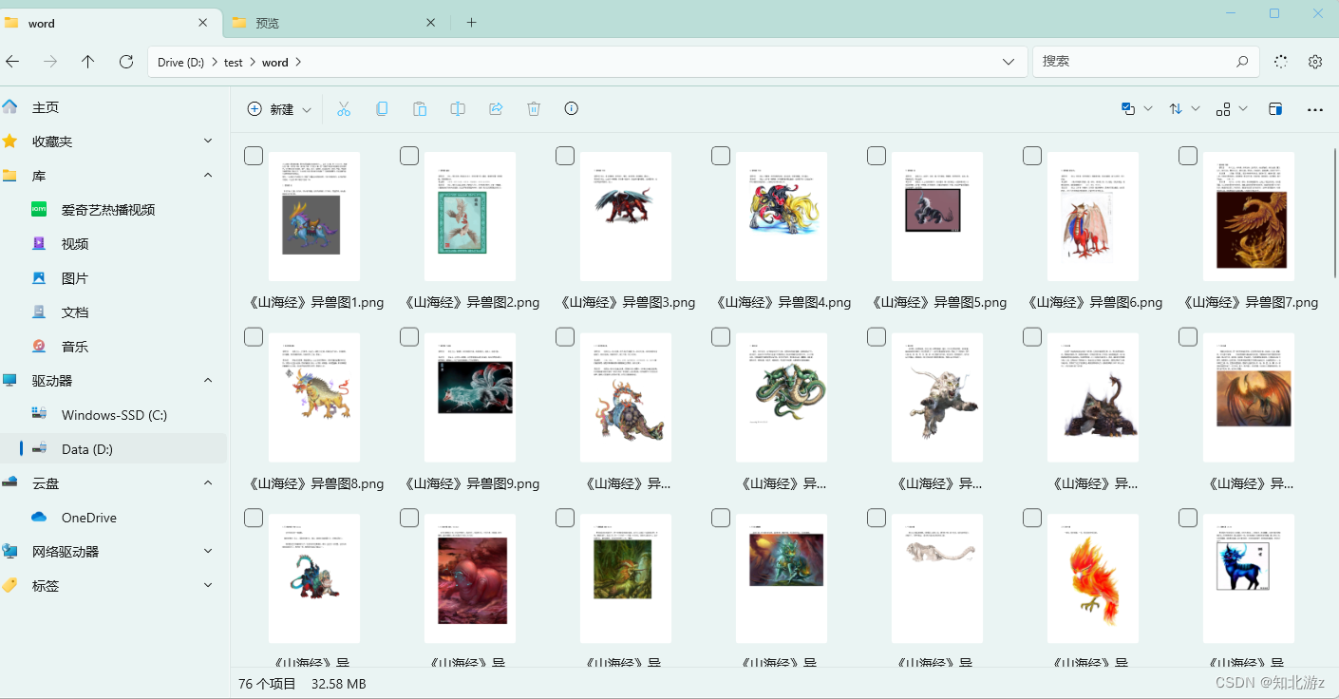Go back with the left arrow
Screen dimensions: 1339x699
coord(12,62)
